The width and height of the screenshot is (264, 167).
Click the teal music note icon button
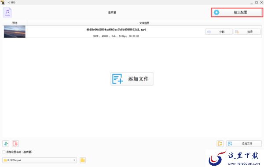click(6, 144)
